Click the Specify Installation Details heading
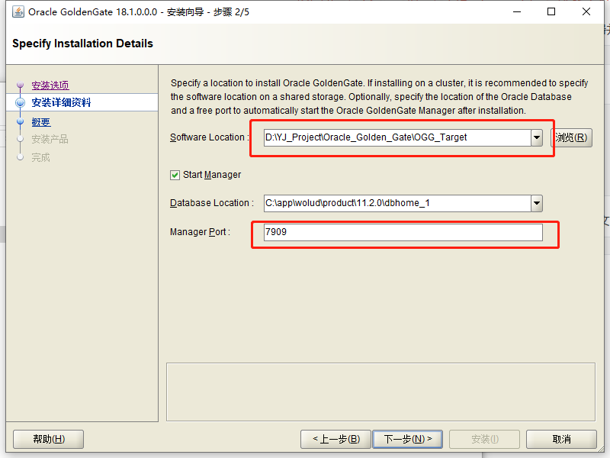Viewport: 610px width, 458px height. (x=82, y=44)
